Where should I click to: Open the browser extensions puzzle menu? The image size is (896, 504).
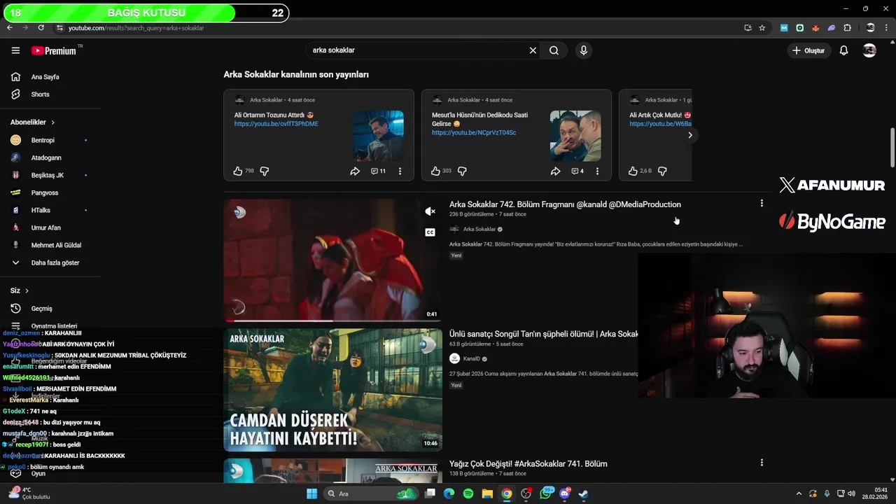point(848,28)
